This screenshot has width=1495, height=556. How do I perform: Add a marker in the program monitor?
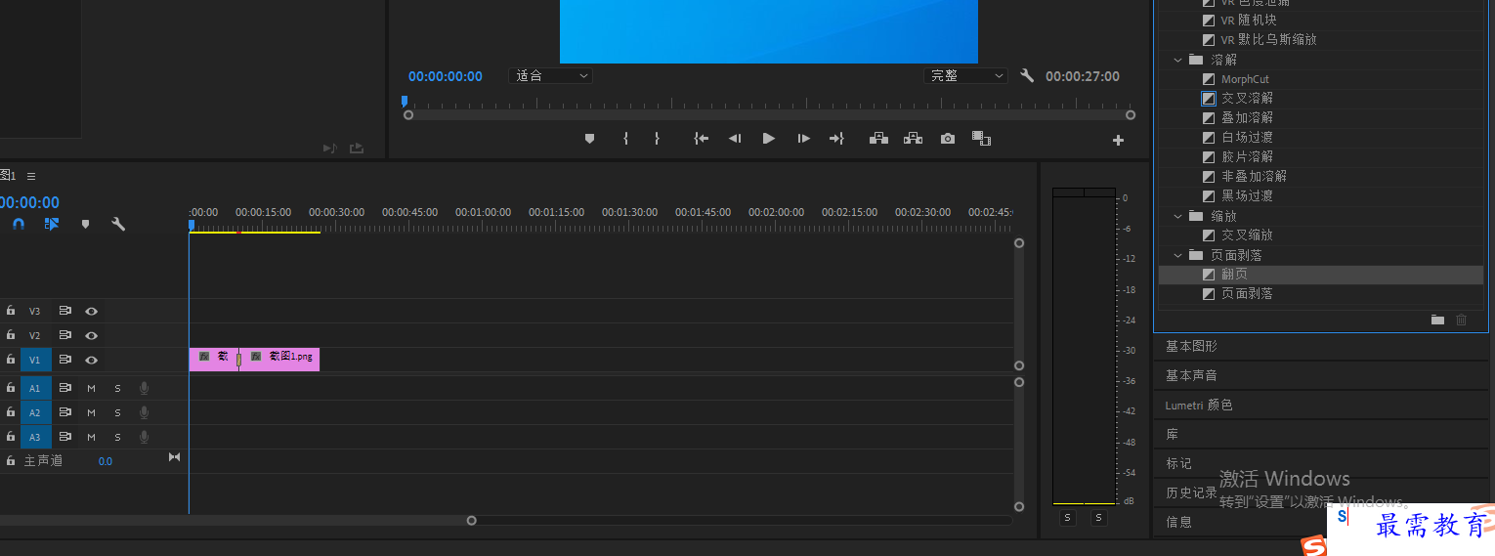pos(589,139)
